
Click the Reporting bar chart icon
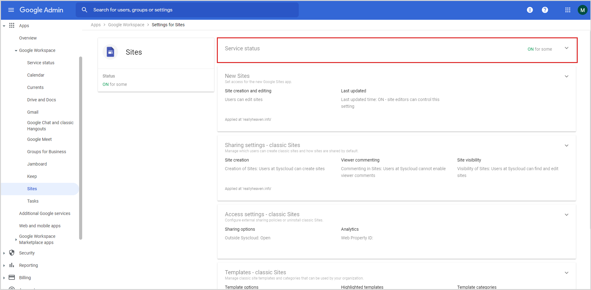click(12, 265)
